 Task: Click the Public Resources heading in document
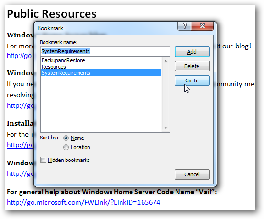click(52, 14)
